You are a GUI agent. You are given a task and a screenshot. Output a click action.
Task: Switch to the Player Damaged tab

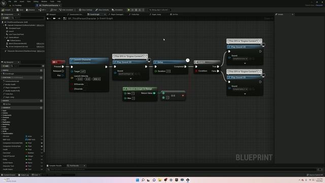coord(116,14)
